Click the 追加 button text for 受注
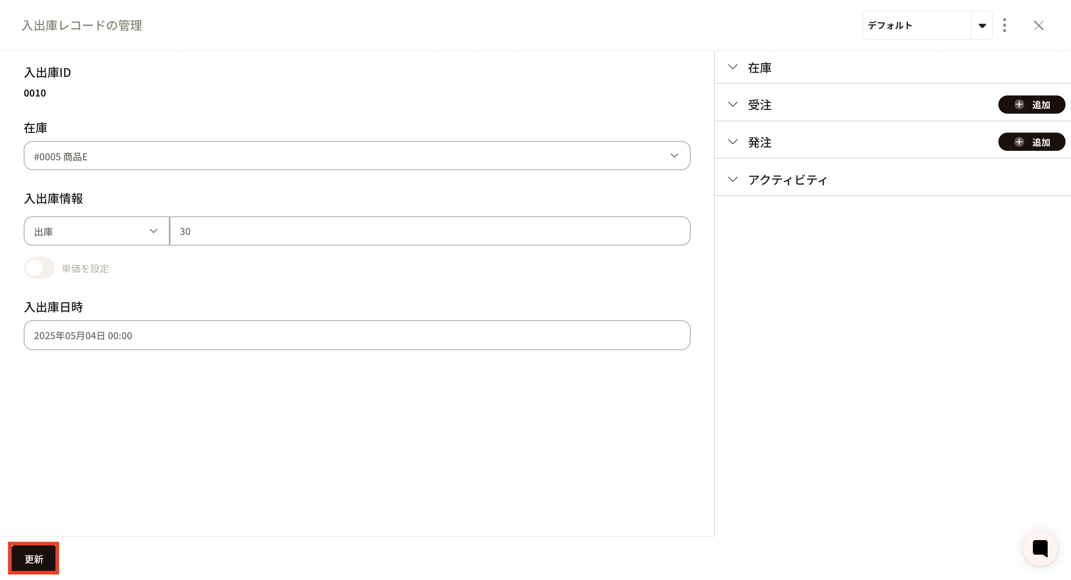Viewport: 1071px width, 580px height. (1041, 105)
